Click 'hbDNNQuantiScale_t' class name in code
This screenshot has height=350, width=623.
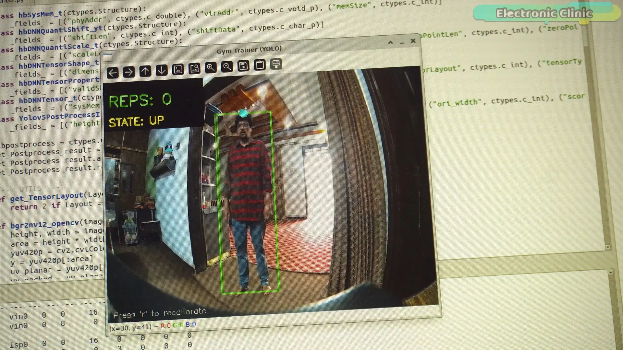(x=58, y=47)
